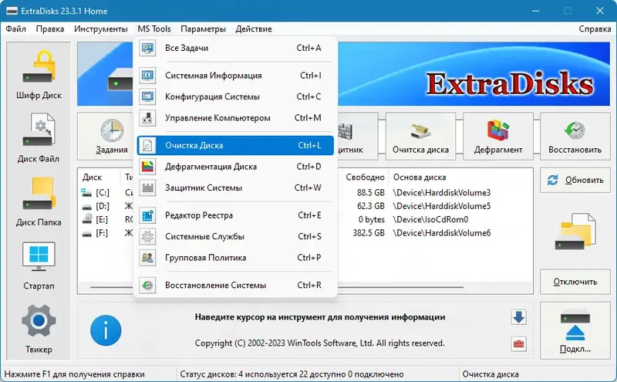Open the Параметры menu
Viewport: 617px width, 382px height.
[203, 29]
